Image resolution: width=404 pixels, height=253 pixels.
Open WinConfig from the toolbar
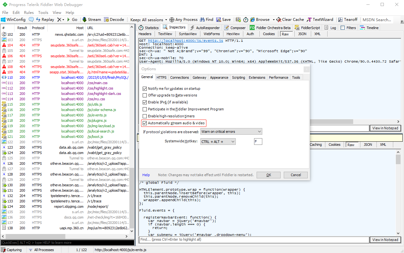(13, 20)
